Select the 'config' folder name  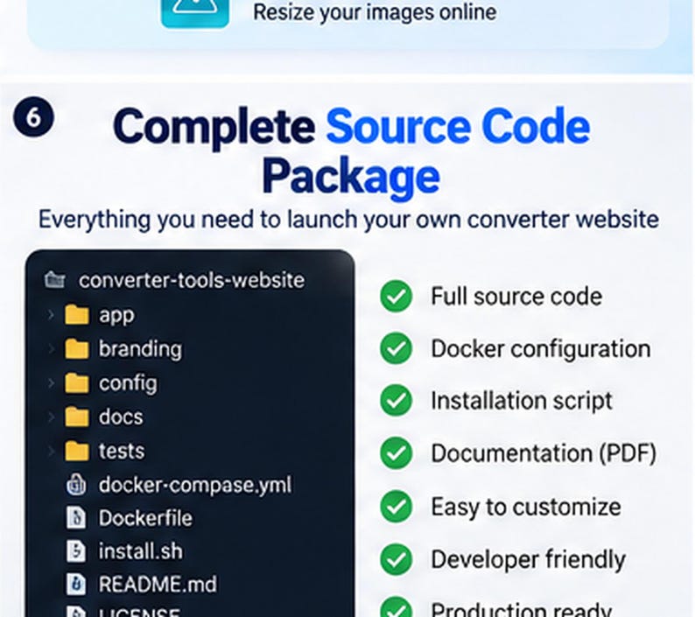click(x=128, y=384)
